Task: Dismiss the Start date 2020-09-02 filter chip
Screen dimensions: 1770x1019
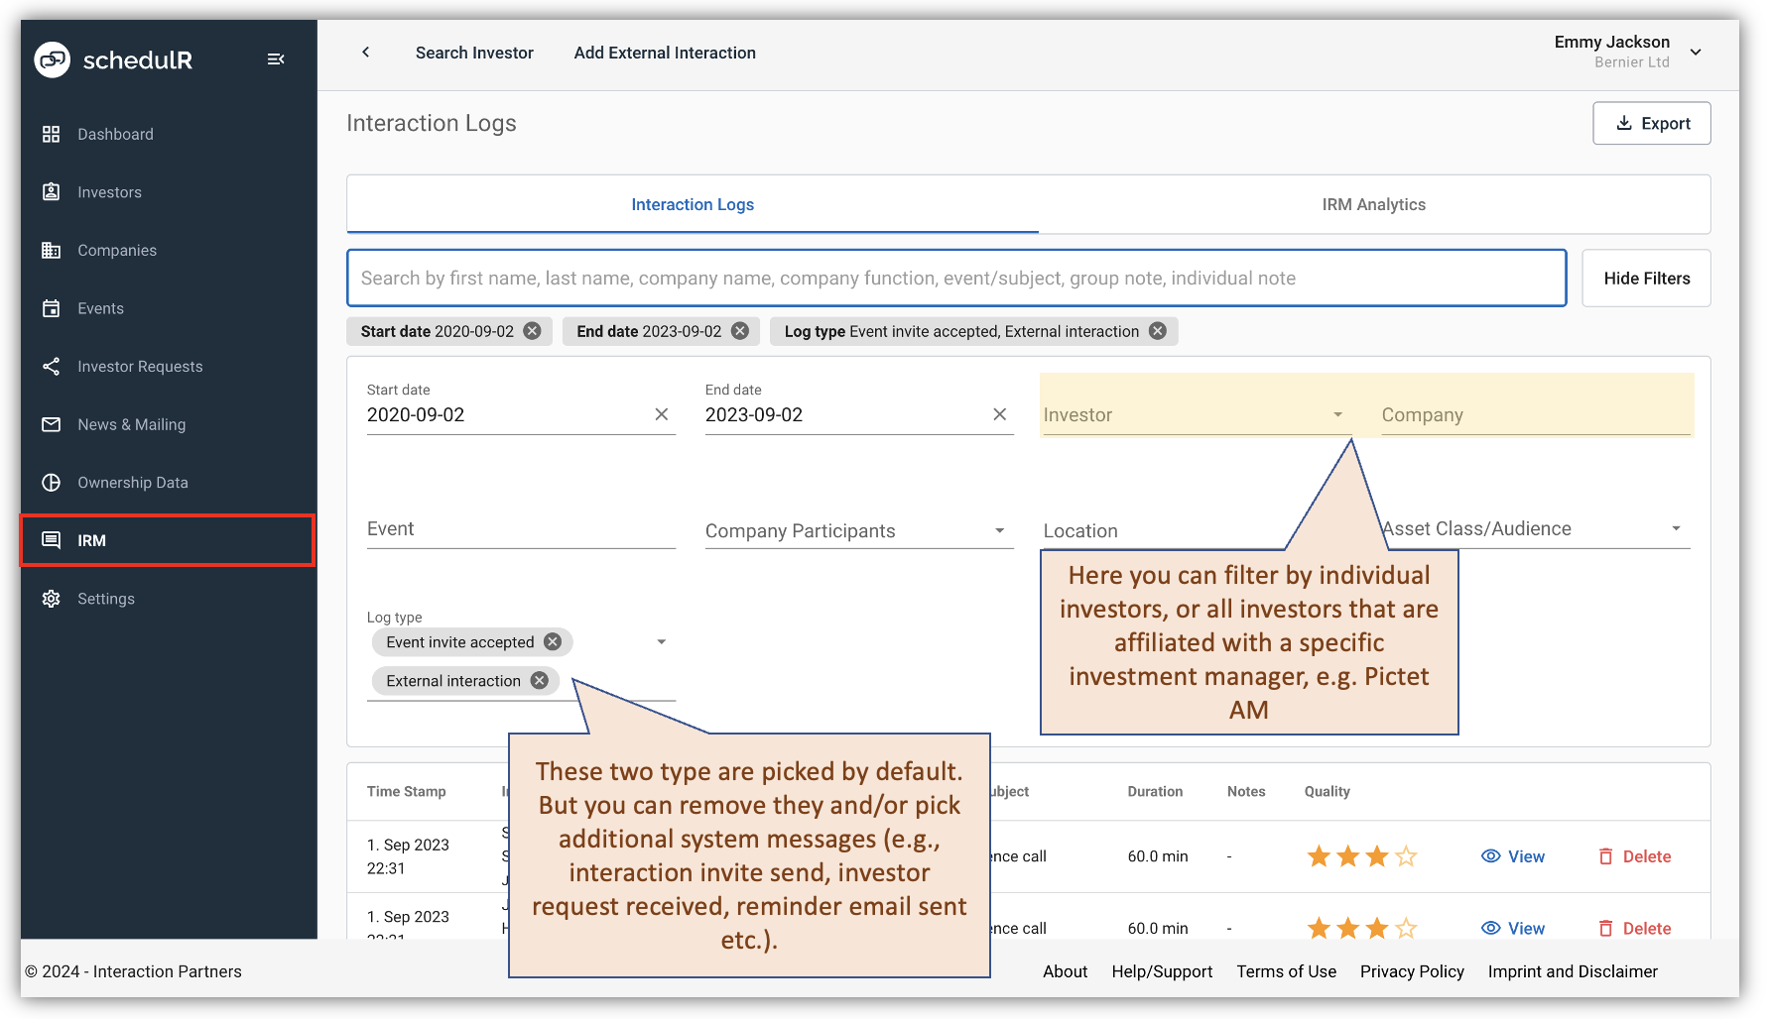Action: [x=533, y=330]
